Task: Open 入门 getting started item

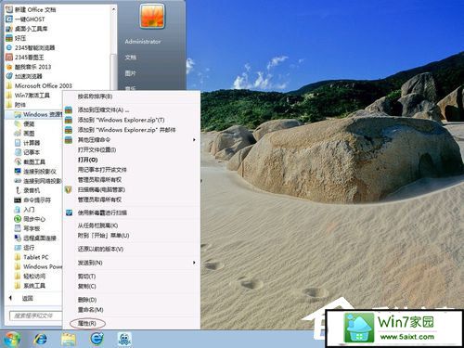Action: point(24,210)
